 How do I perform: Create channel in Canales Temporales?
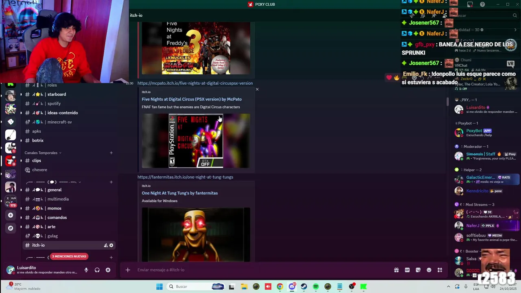[x=111, y=153]
